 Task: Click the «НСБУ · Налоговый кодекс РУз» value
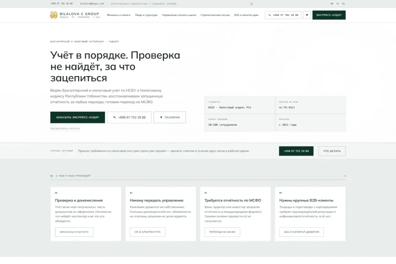(x=230, y=108)
